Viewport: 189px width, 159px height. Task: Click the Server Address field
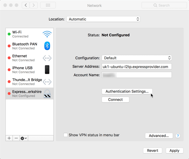pyautogui.click(x=137, y=67)
